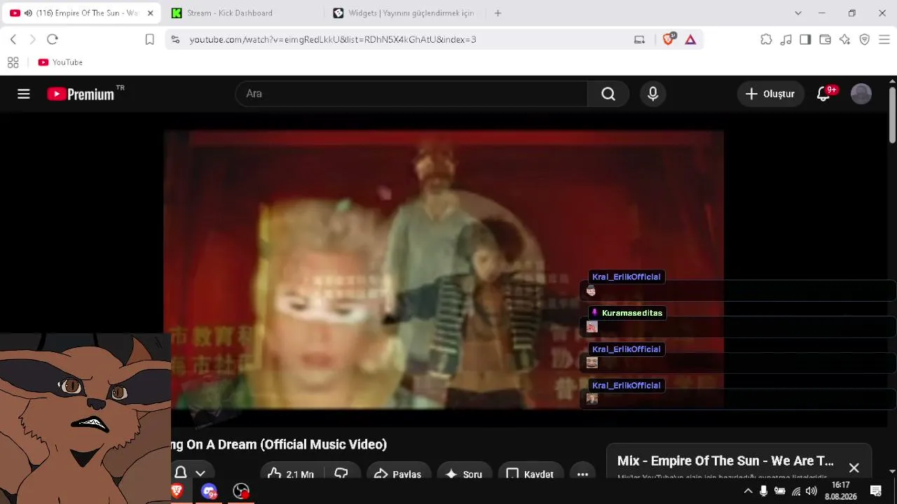This screenshot has height=504, width=897.
Task: Open the apps grid in bookmarks bar
Action: (13, 62)
